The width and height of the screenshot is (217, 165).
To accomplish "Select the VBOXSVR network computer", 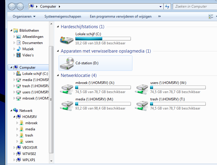I will [x=30, y=148].
